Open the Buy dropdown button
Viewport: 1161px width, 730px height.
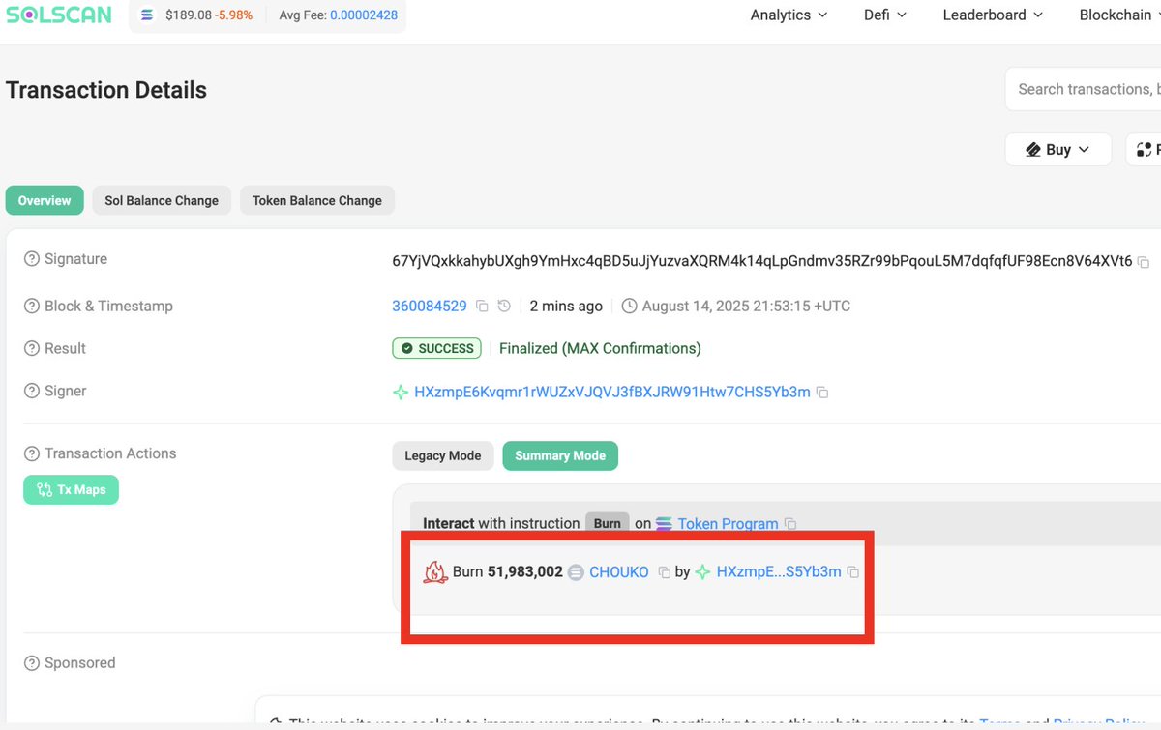coord(1058,149)
